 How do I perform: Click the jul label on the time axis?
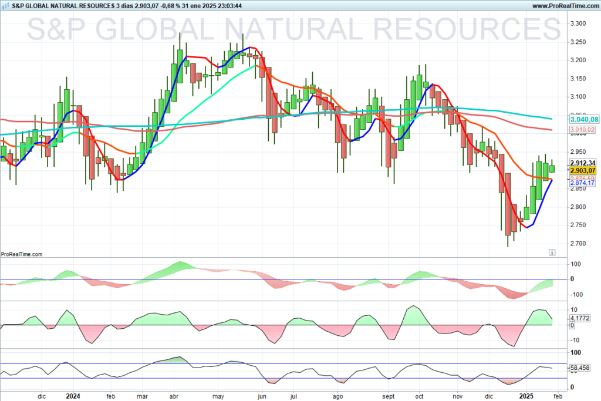tap(293, 396)
